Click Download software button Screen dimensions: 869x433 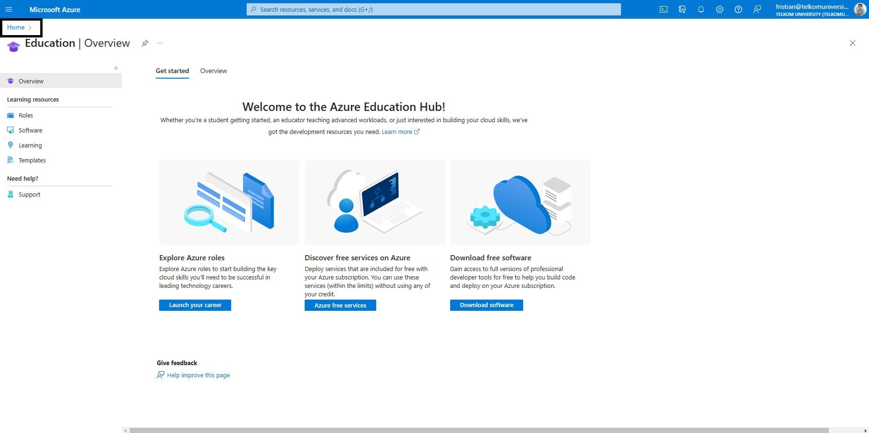coord(487,305)
